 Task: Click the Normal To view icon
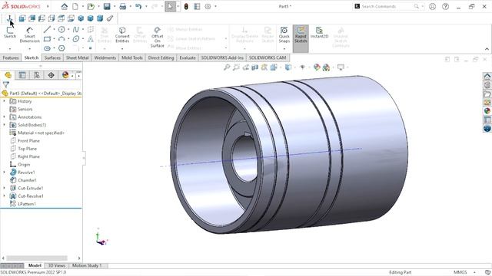pyautogui.click(x=9, y=18)
